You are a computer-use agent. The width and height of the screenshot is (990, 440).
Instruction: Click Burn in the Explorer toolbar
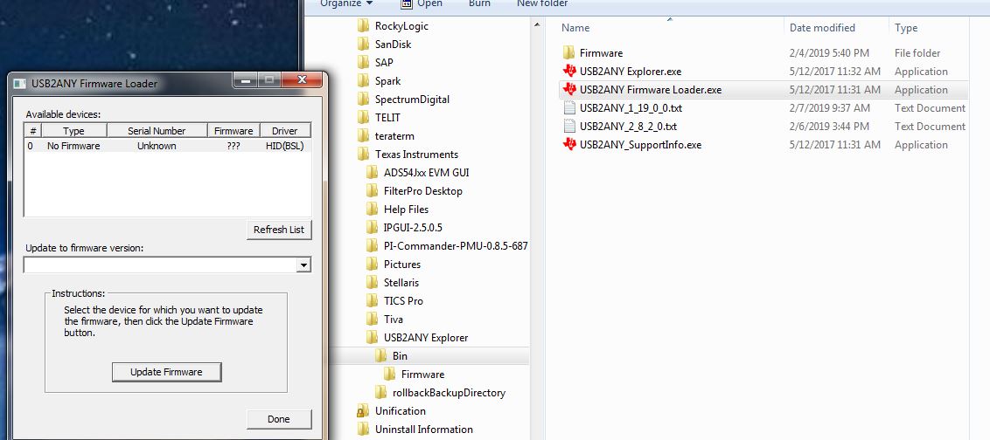pos(479,3)
